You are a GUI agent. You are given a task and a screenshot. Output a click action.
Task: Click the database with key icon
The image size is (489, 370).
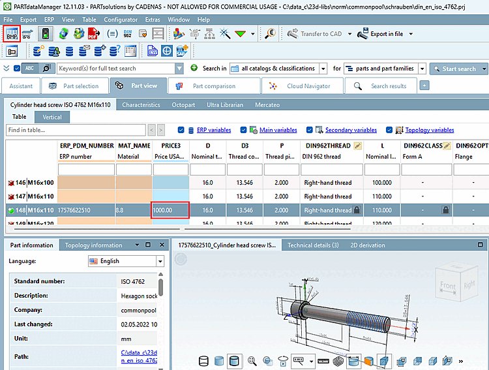[38, 51]
